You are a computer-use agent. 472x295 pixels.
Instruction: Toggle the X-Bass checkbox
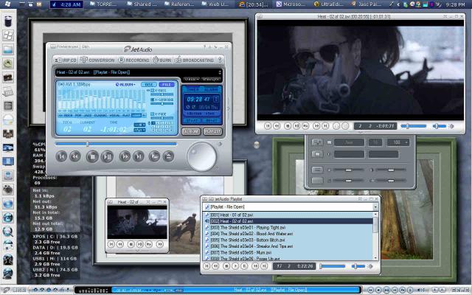click(153, 90)
